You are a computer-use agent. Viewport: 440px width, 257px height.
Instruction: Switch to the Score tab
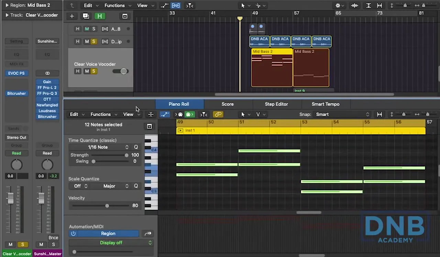(228, 104)
